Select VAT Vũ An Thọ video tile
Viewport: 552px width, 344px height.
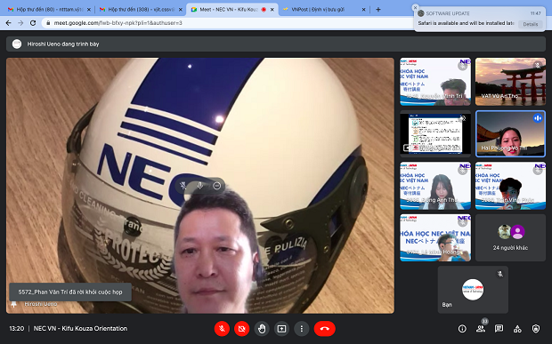click(x=510, y=82)
